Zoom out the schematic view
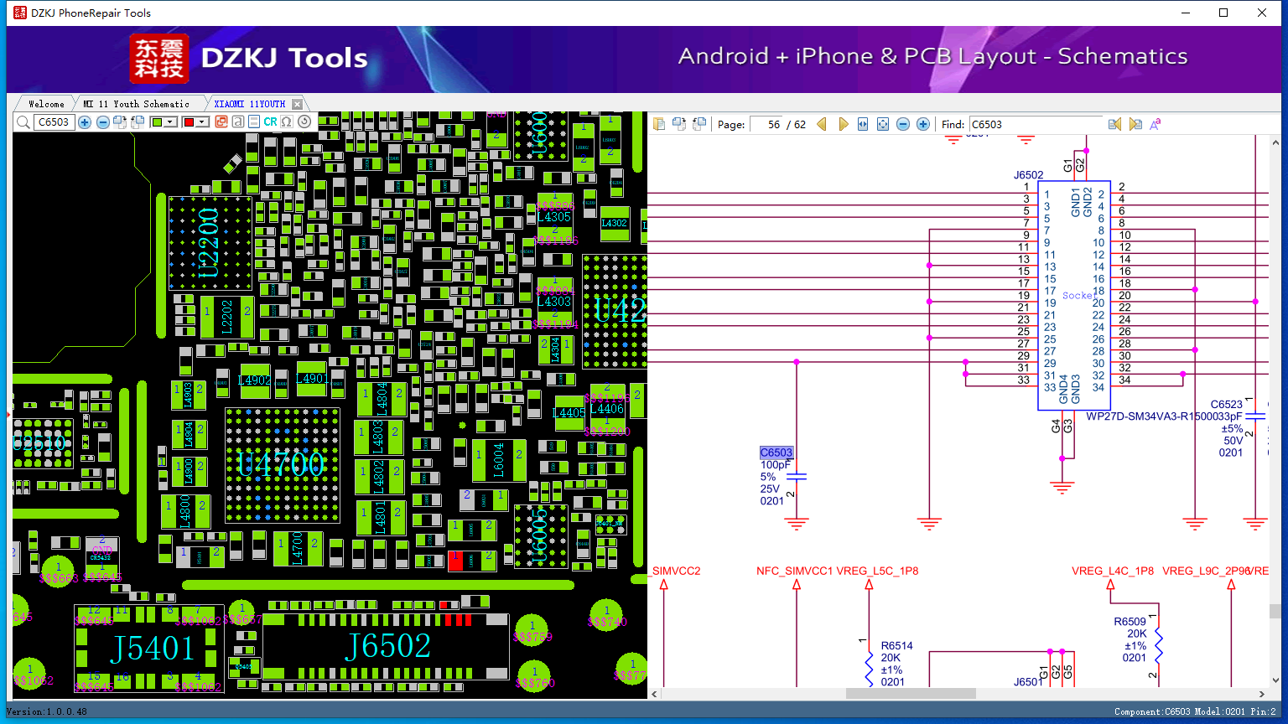Screen dimensions: 1288x724 903,124
